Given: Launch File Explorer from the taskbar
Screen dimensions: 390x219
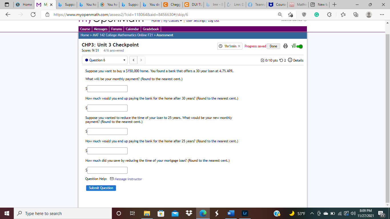Looking at the screenshot, I should click(147, 213).
